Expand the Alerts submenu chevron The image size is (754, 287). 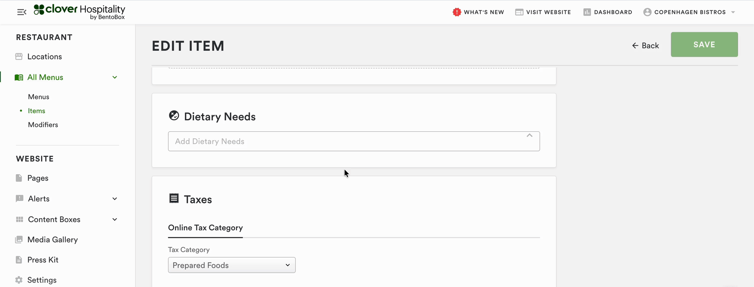[115, 199]
